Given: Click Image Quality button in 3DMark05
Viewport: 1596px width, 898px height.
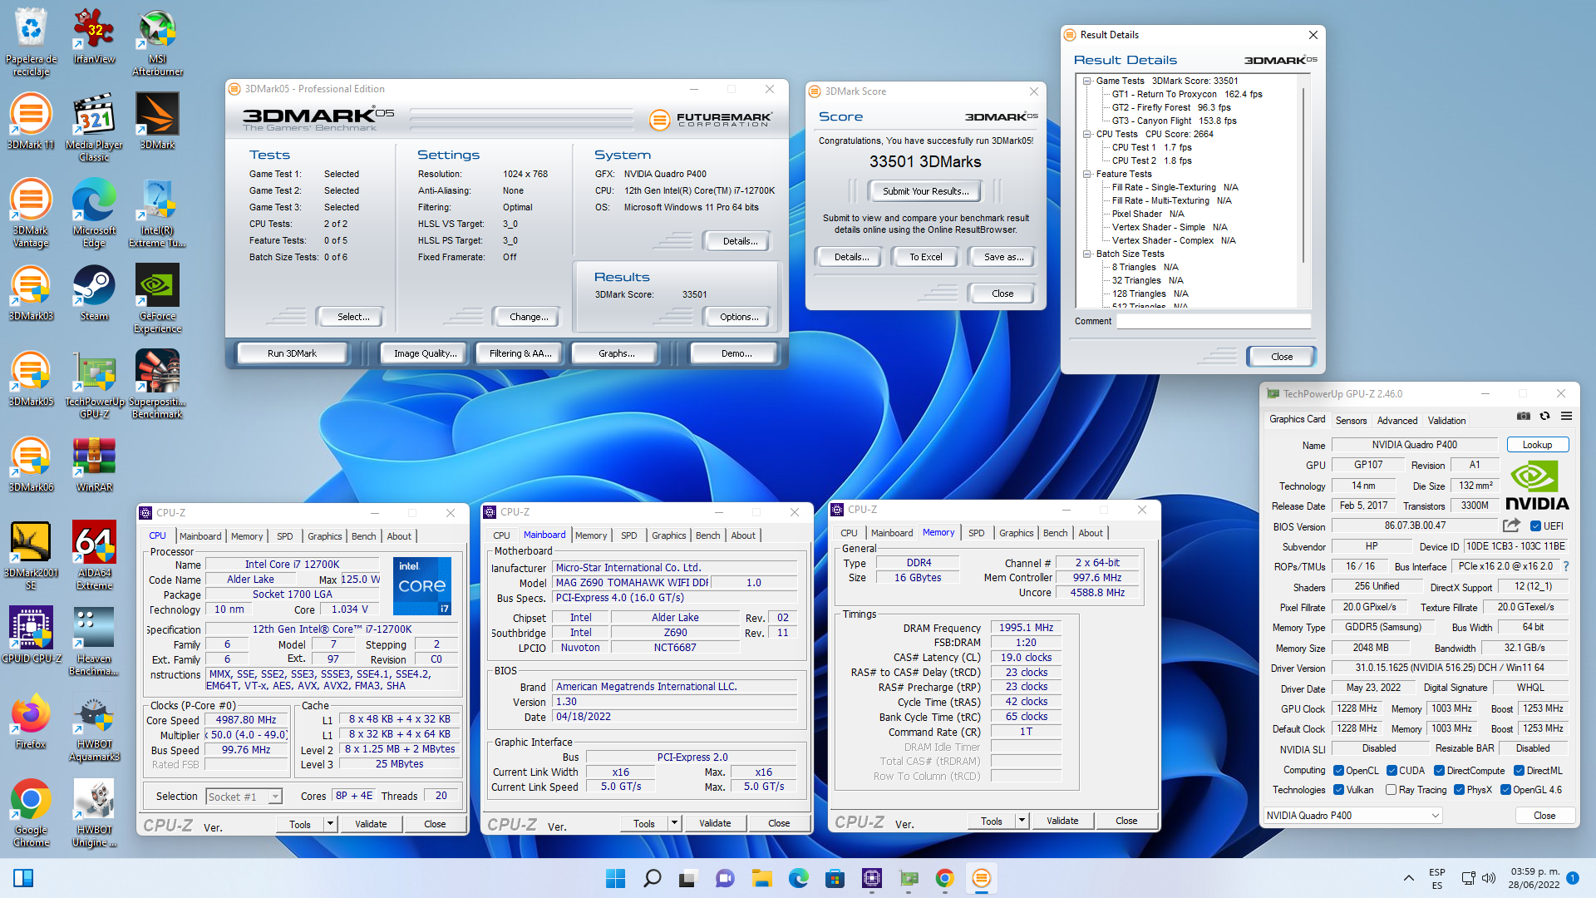Looking at the screenshot, I should pyautogui.click(x=425, y=353).
